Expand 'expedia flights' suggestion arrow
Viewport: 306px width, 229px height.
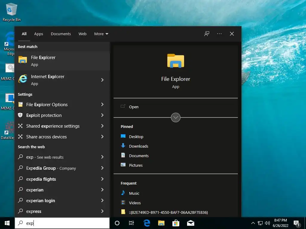102,179
